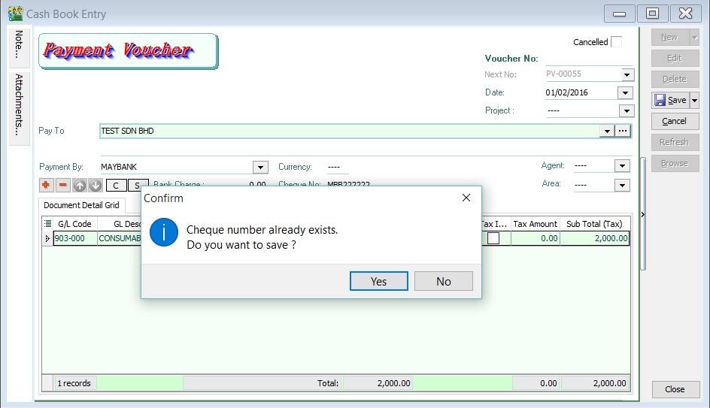Click the Cash Book Entry window icon
The height and width of the screenshot is (408, 710).
click(15, 14)
